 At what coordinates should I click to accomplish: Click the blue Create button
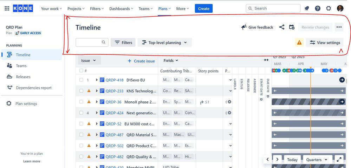pyautogui.click(x=203, y=8)
